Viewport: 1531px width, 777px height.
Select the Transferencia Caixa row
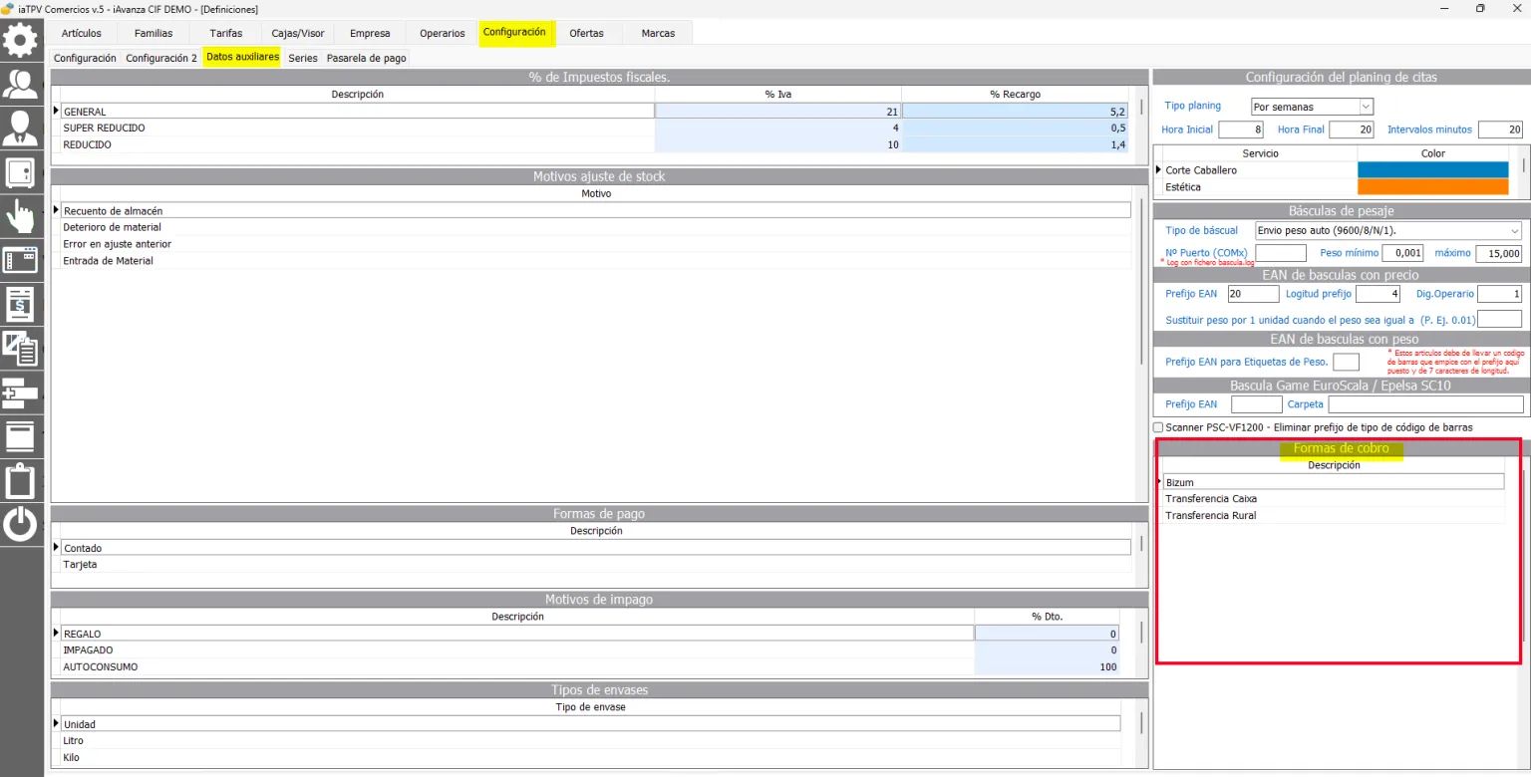(x=1334, y=499)
